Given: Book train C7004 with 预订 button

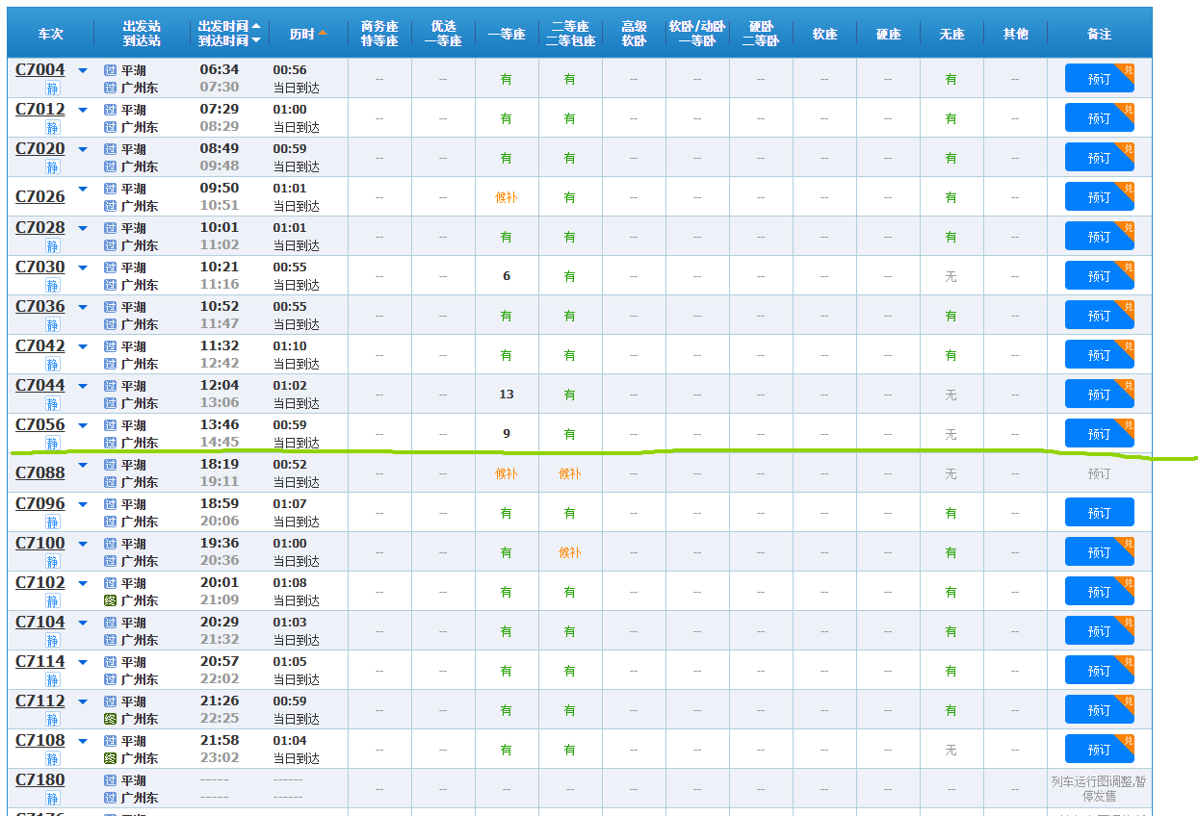Looking at the screenshot, I should [x=1099, y=79].
